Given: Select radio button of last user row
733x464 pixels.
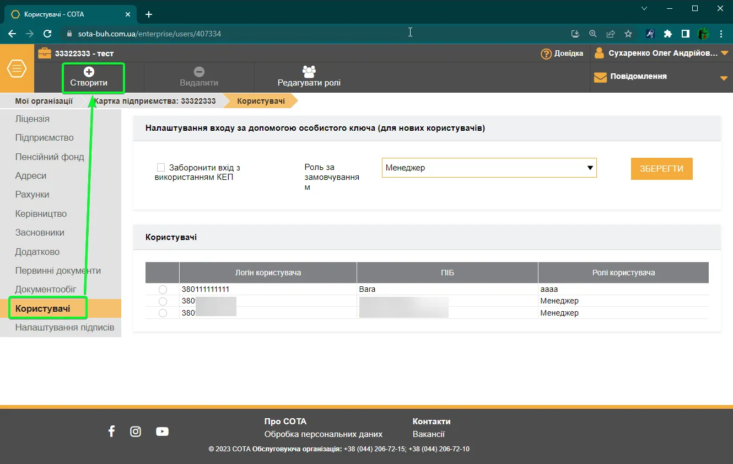Looking at the screenshot, I should pyautogui.click(x=163, y=313).
